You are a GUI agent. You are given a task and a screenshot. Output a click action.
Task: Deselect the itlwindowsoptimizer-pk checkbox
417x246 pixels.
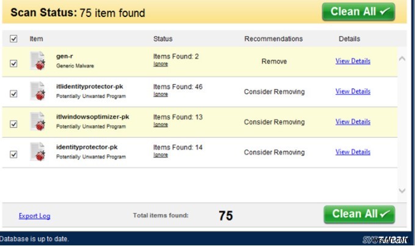14,124
